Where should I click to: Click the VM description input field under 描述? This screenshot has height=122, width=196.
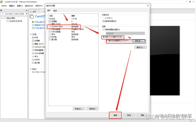38,72
